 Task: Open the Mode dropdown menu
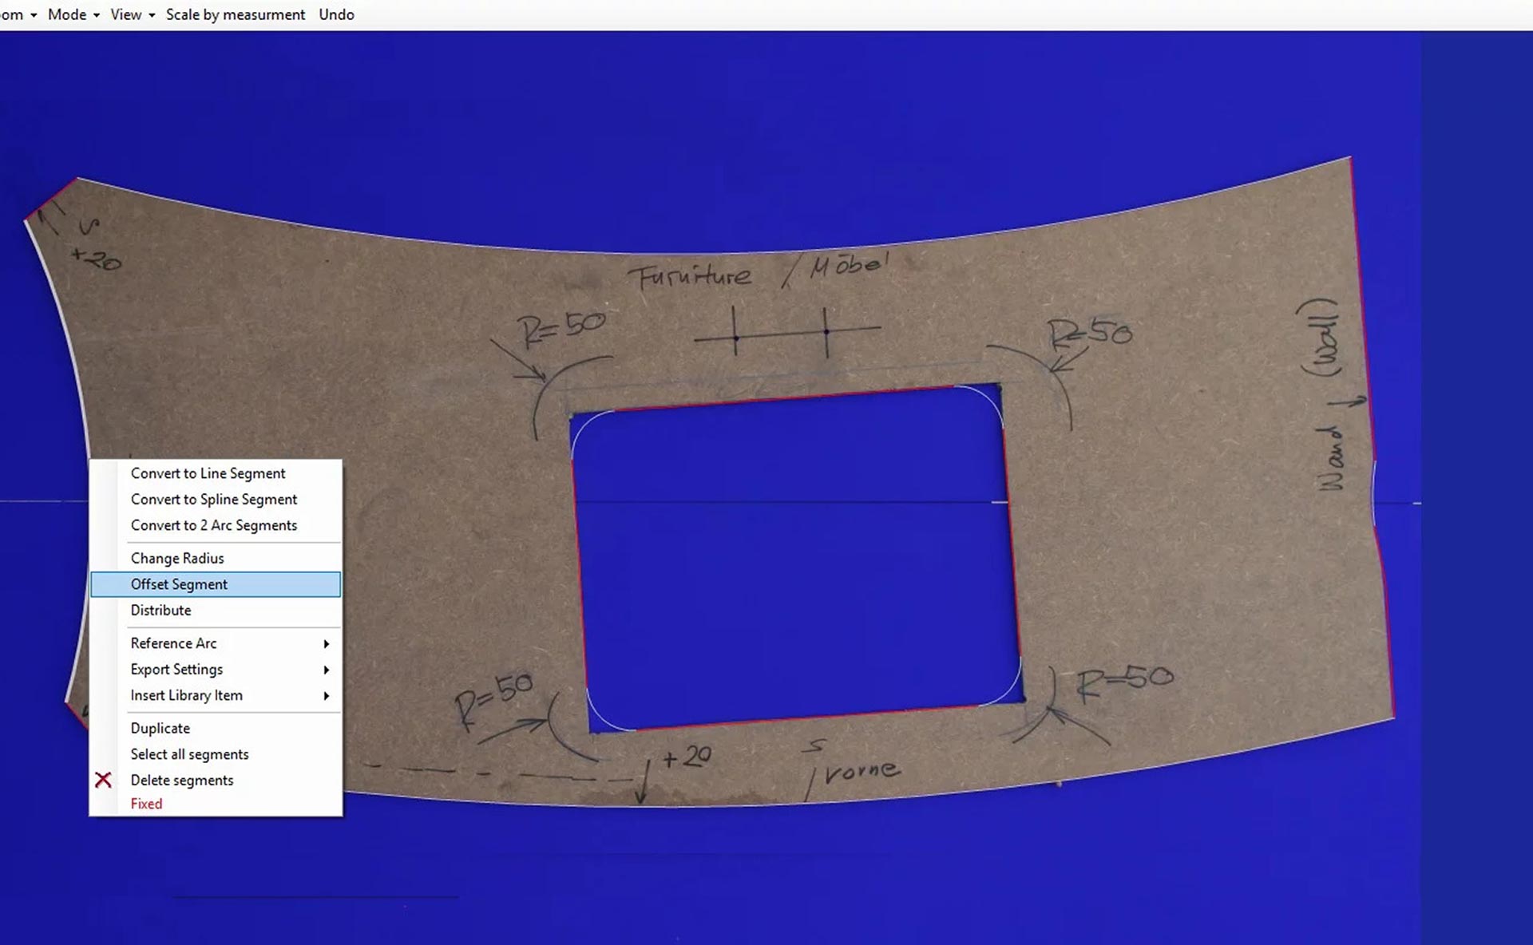73,14
